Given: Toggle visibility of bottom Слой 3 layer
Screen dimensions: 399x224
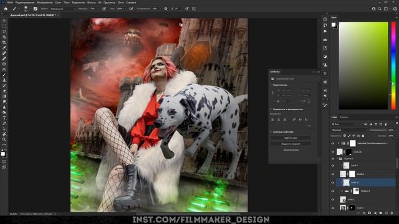Looking at the screenshot, I should click(x=332, y=208).
